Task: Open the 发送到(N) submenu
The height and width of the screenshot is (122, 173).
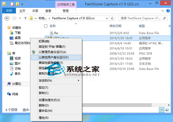Action: pyautogui.click(x=56, y=80)
